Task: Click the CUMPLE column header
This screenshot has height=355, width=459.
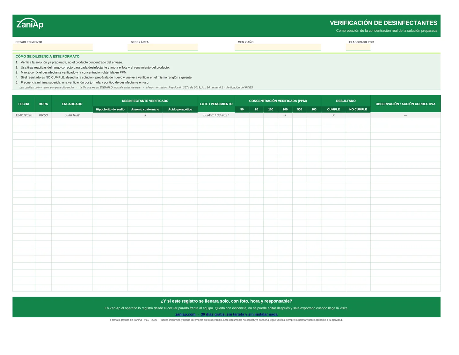Action: pyautogui.click(x=333, y=109)
